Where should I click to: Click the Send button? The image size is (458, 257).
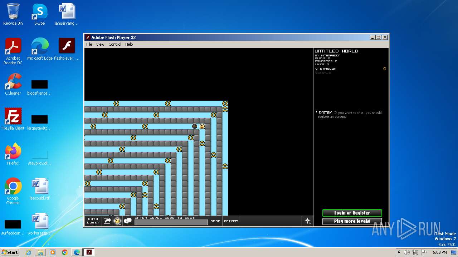point(215,221)
